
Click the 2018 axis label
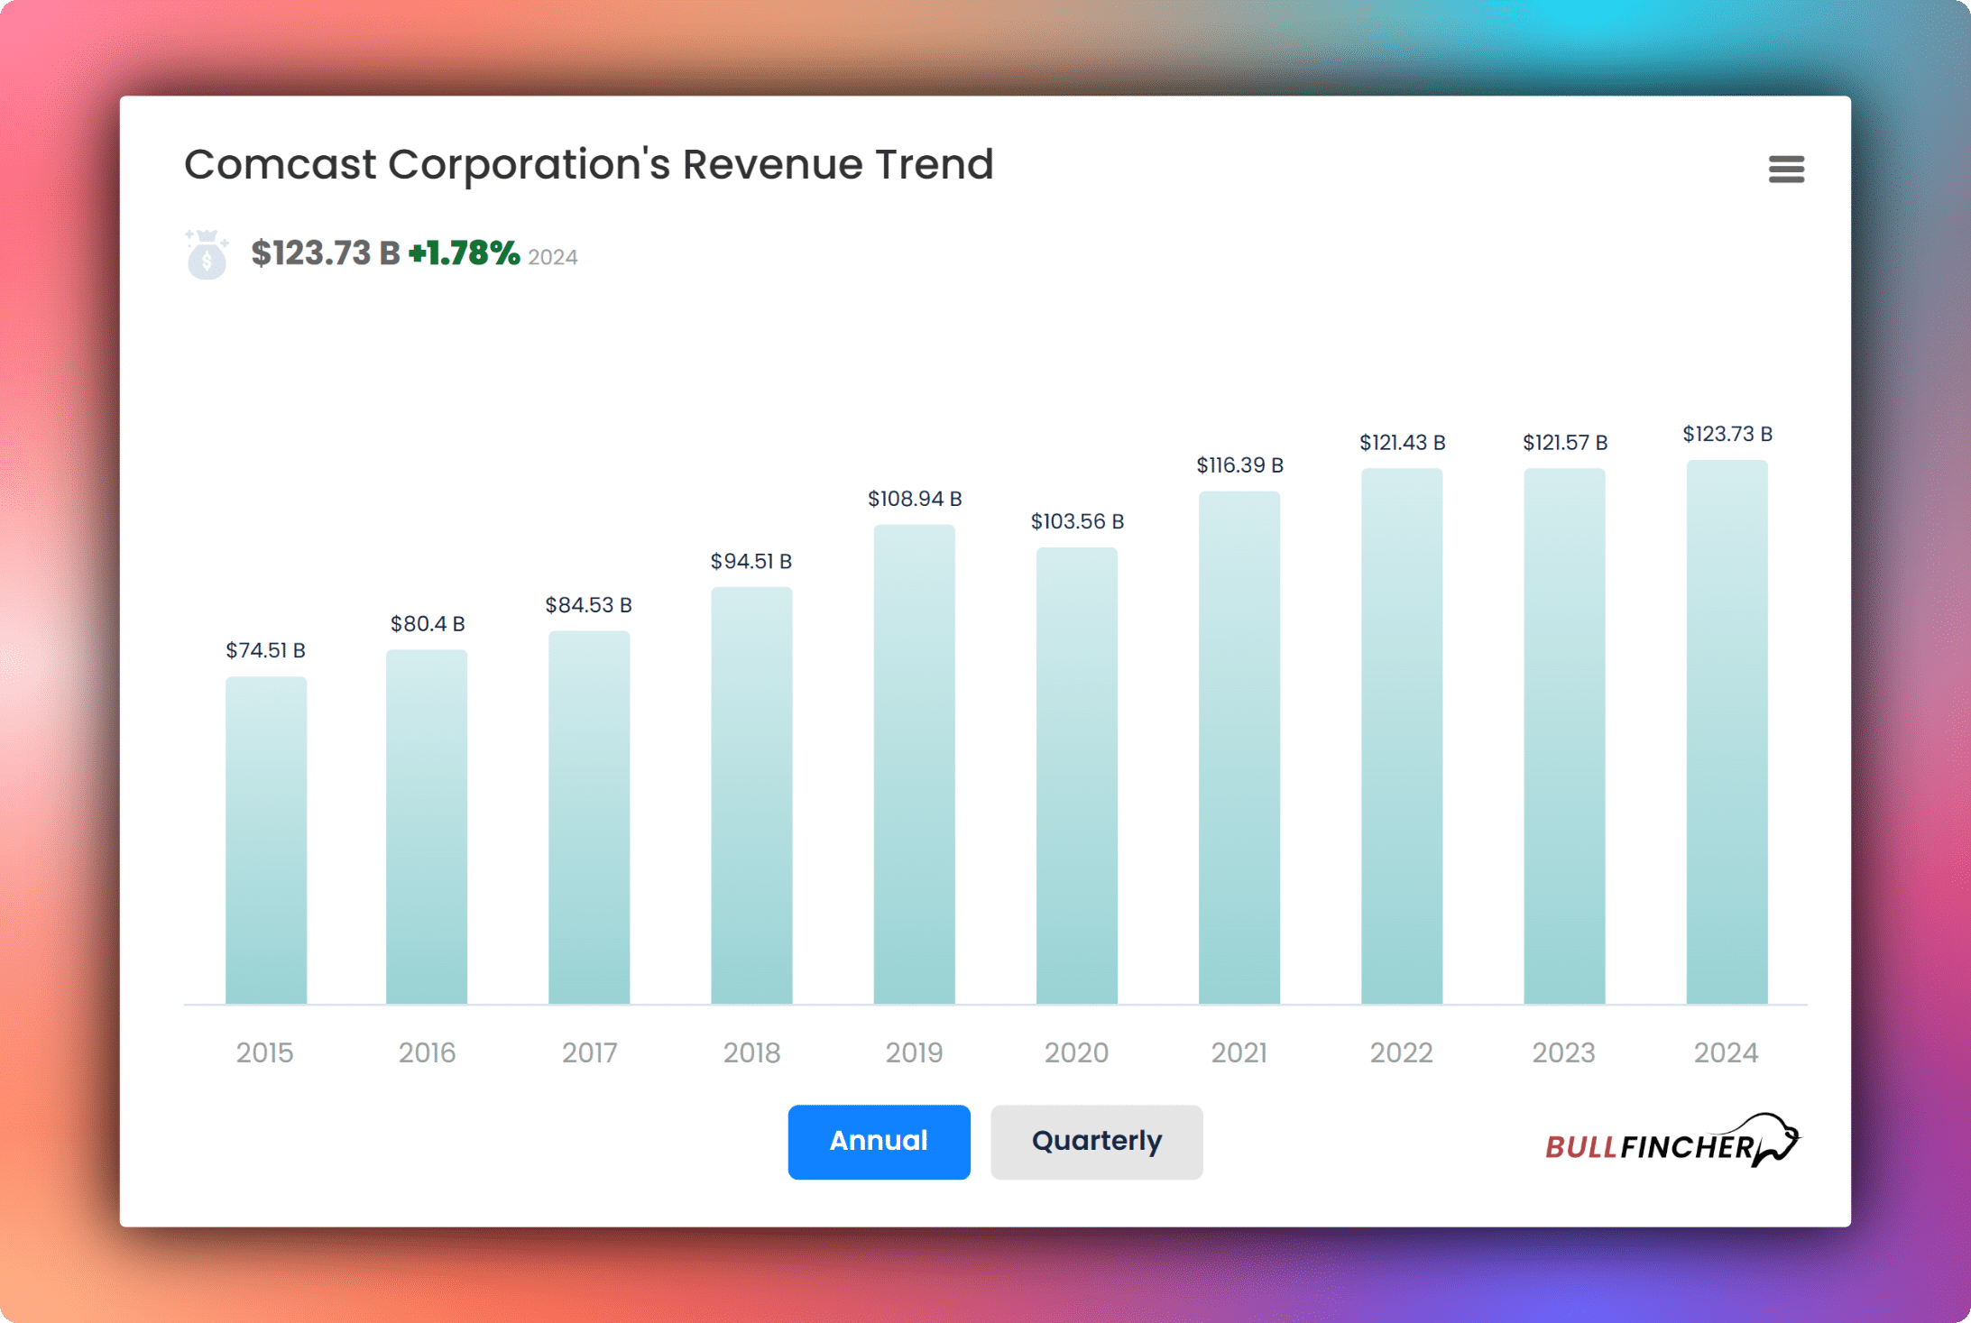point(751,1052)
